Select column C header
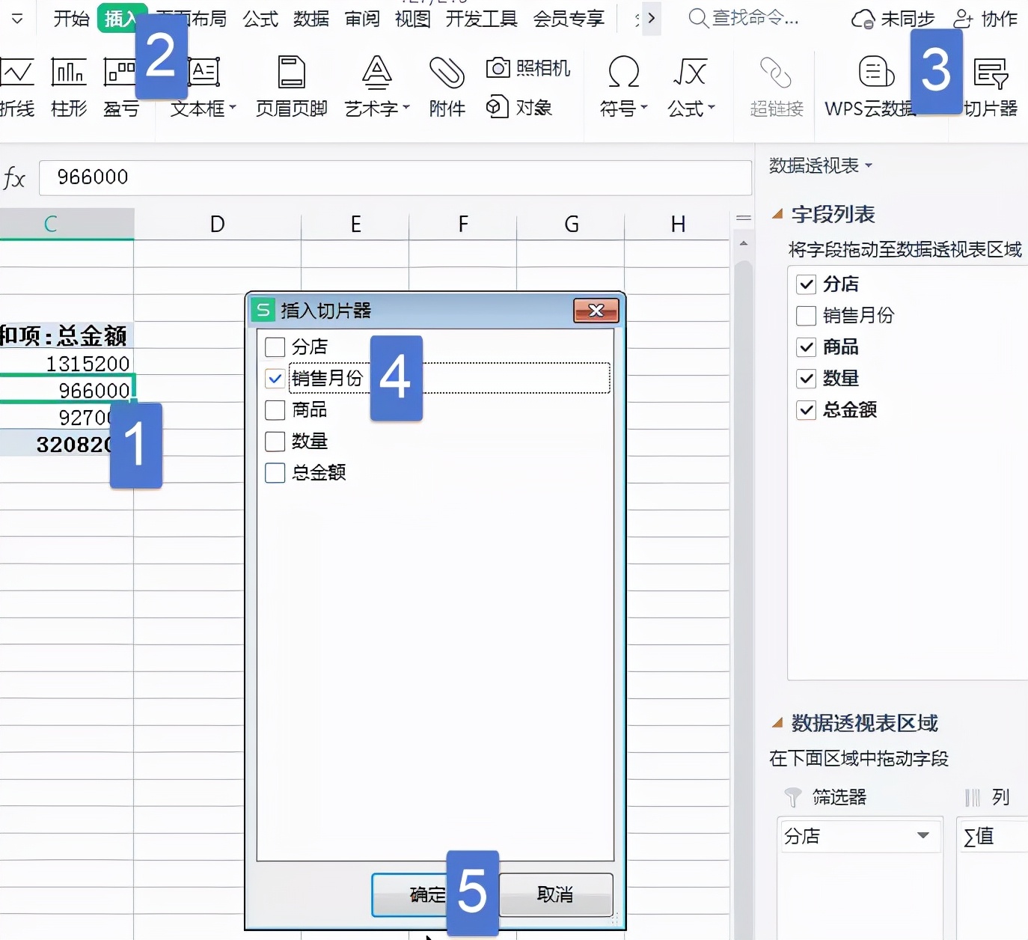 pos(67,225)
